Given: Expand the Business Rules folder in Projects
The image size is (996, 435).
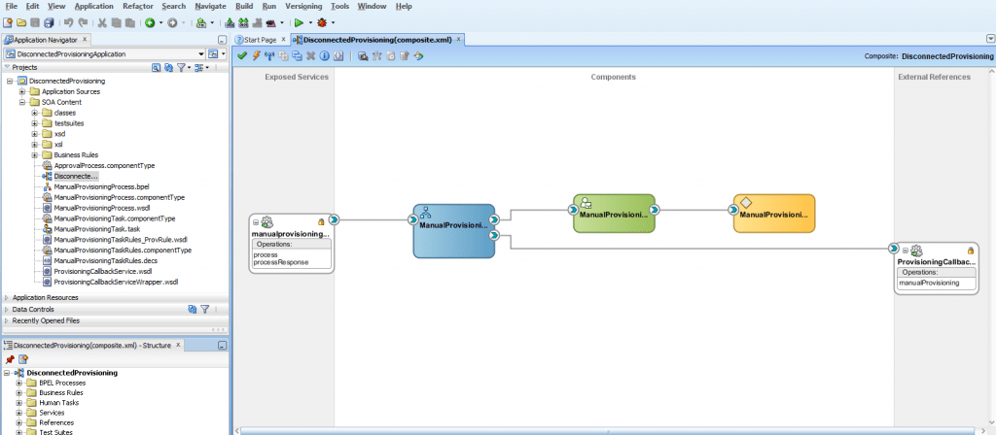Looking at the screenshot, I should [x=35, y=154].
